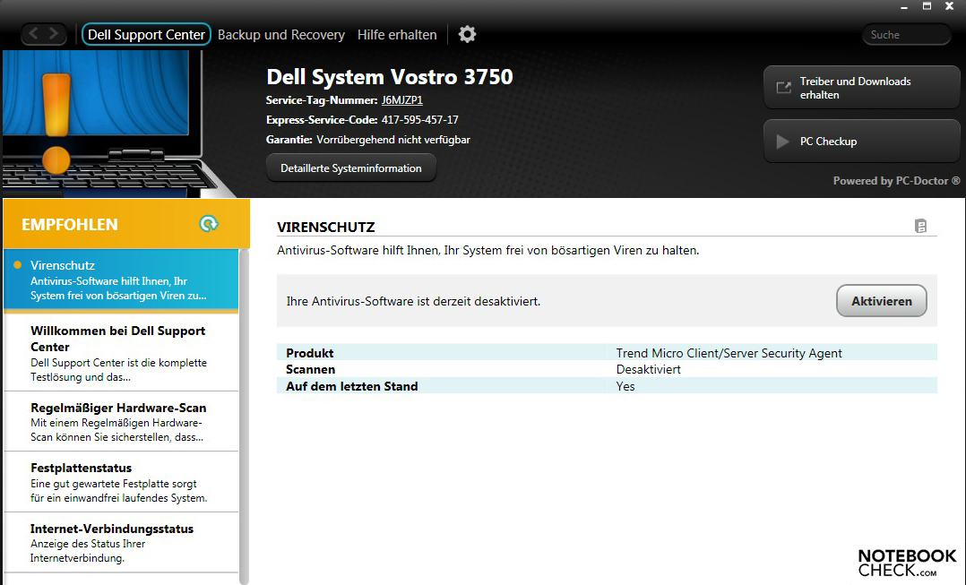Click the EMPFOHLEN header
966x585 pixels.
[x=70, y=224]
